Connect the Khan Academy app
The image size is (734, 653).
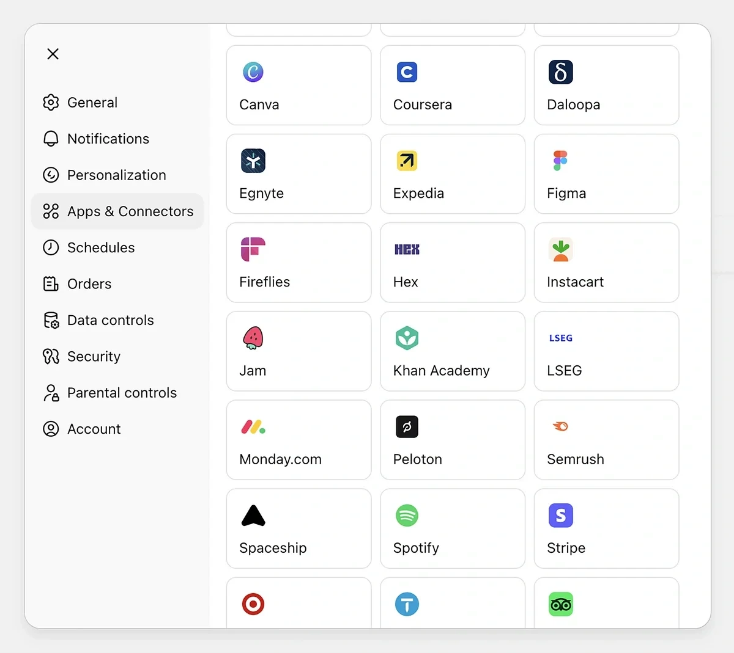tap(452, 351)
